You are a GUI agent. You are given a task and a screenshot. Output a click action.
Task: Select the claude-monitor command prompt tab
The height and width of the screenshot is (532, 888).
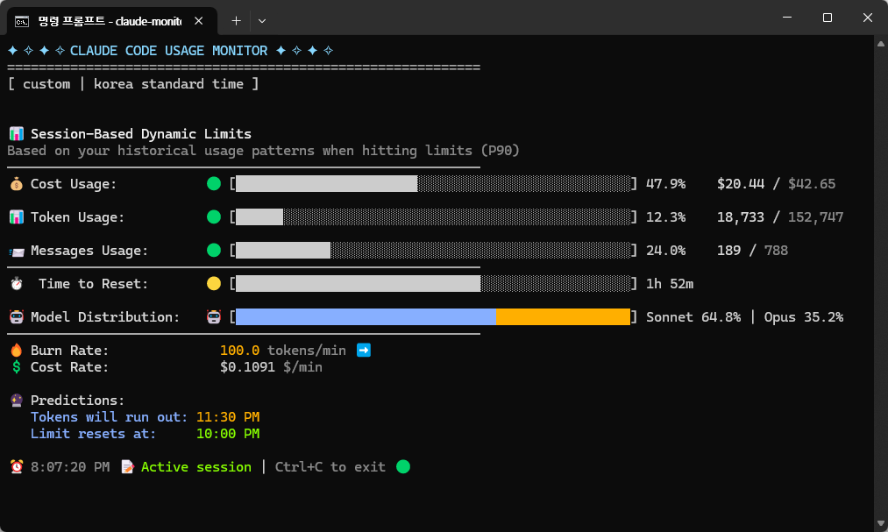pos(105,20)
